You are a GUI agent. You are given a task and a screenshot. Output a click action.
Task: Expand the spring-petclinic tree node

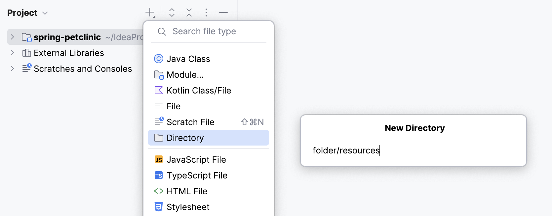(x=13, y=37)
